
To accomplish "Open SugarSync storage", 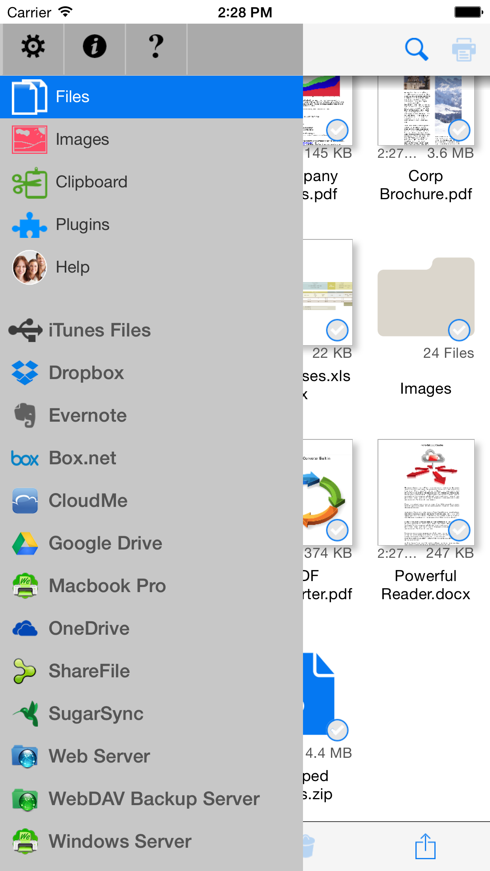I will coord(151,714).
